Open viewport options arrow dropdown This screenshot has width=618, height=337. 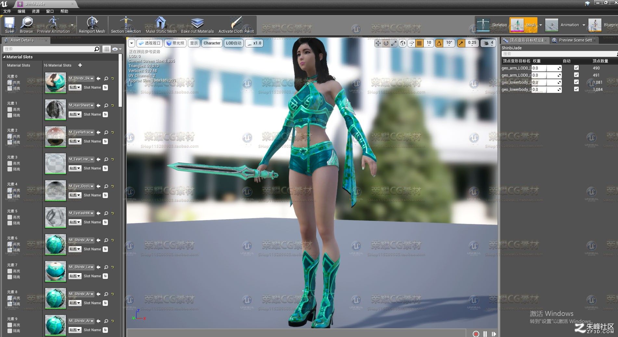click(131, 43)
